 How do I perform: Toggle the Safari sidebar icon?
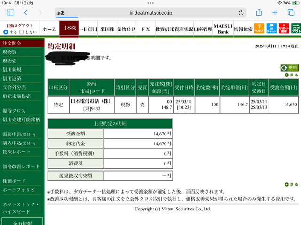point(10,13)
